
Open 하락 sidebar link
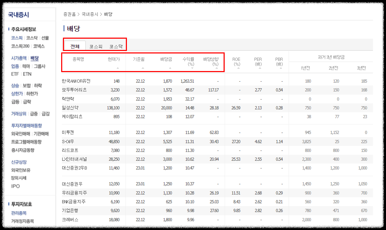coord(38,85)
